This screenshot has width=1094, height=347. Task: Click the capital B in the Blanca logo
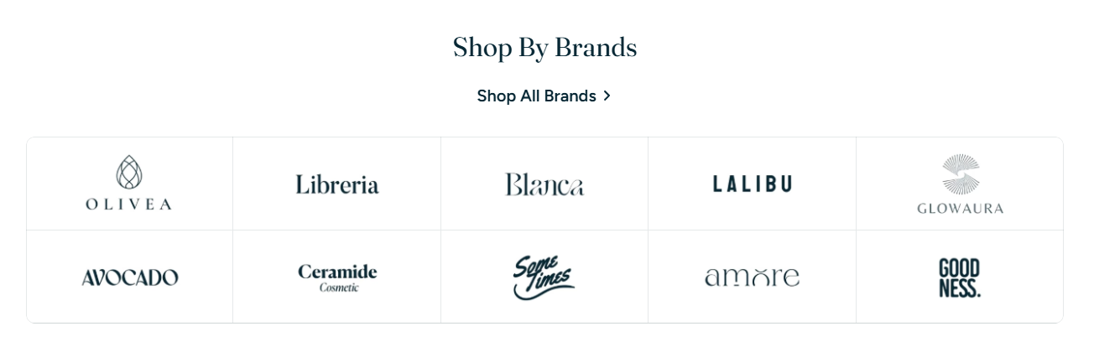click(513, 184)
